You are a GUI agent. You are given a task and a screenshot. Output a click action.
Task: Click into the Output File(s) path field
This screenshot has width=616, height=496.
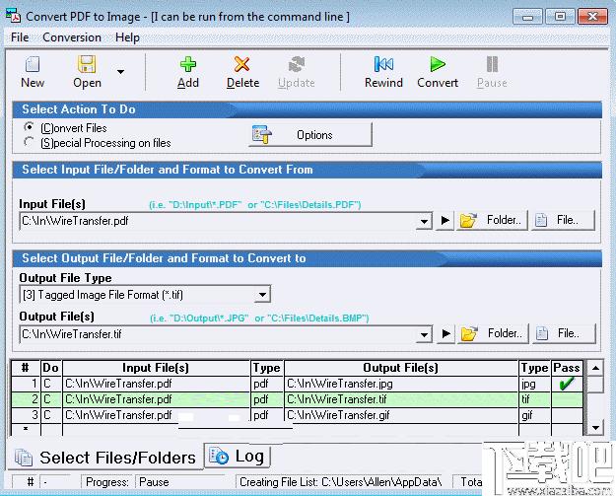[x=218, y=334]
